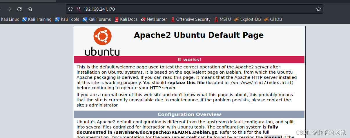Open the Offensive Security bookmark
The height and width of the screenshot is (138, 350).
[x=191, y=19]
